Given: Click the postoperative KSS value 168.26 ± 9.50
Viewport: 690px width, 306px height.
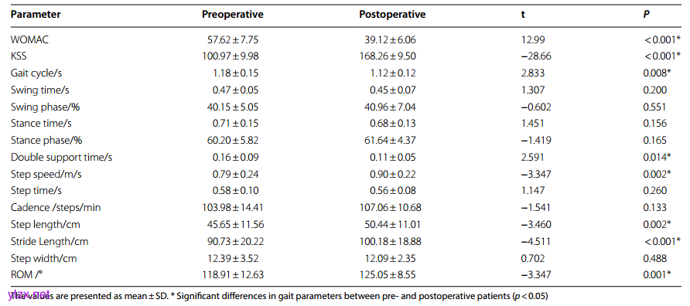Looking at the screenshot, I should coord(388,56).
